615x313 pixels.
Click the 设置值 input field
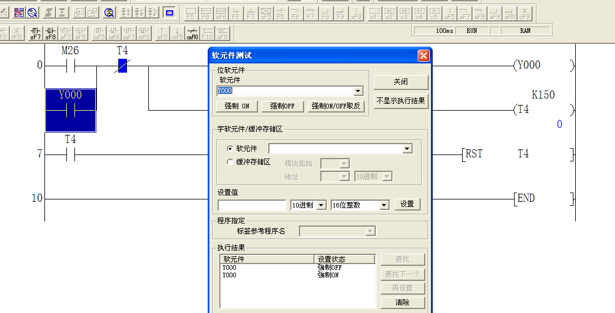(252, 205)
